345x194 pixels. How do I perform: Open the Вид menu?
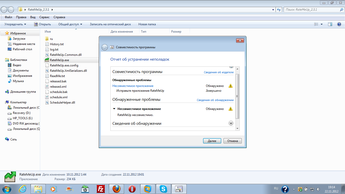click(x=33, y=17)
